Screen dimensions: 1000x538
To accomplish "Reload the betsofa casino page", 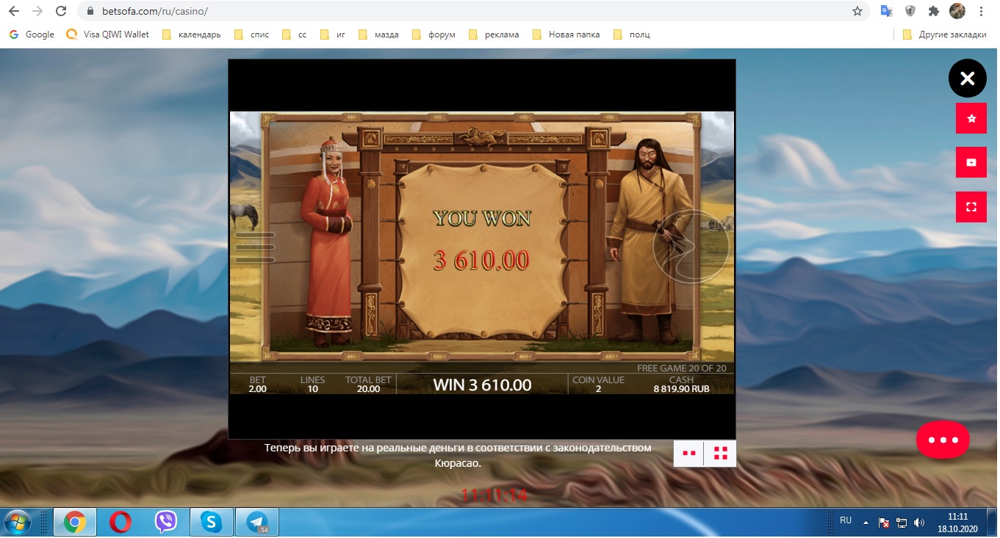I will click(61, 11).
